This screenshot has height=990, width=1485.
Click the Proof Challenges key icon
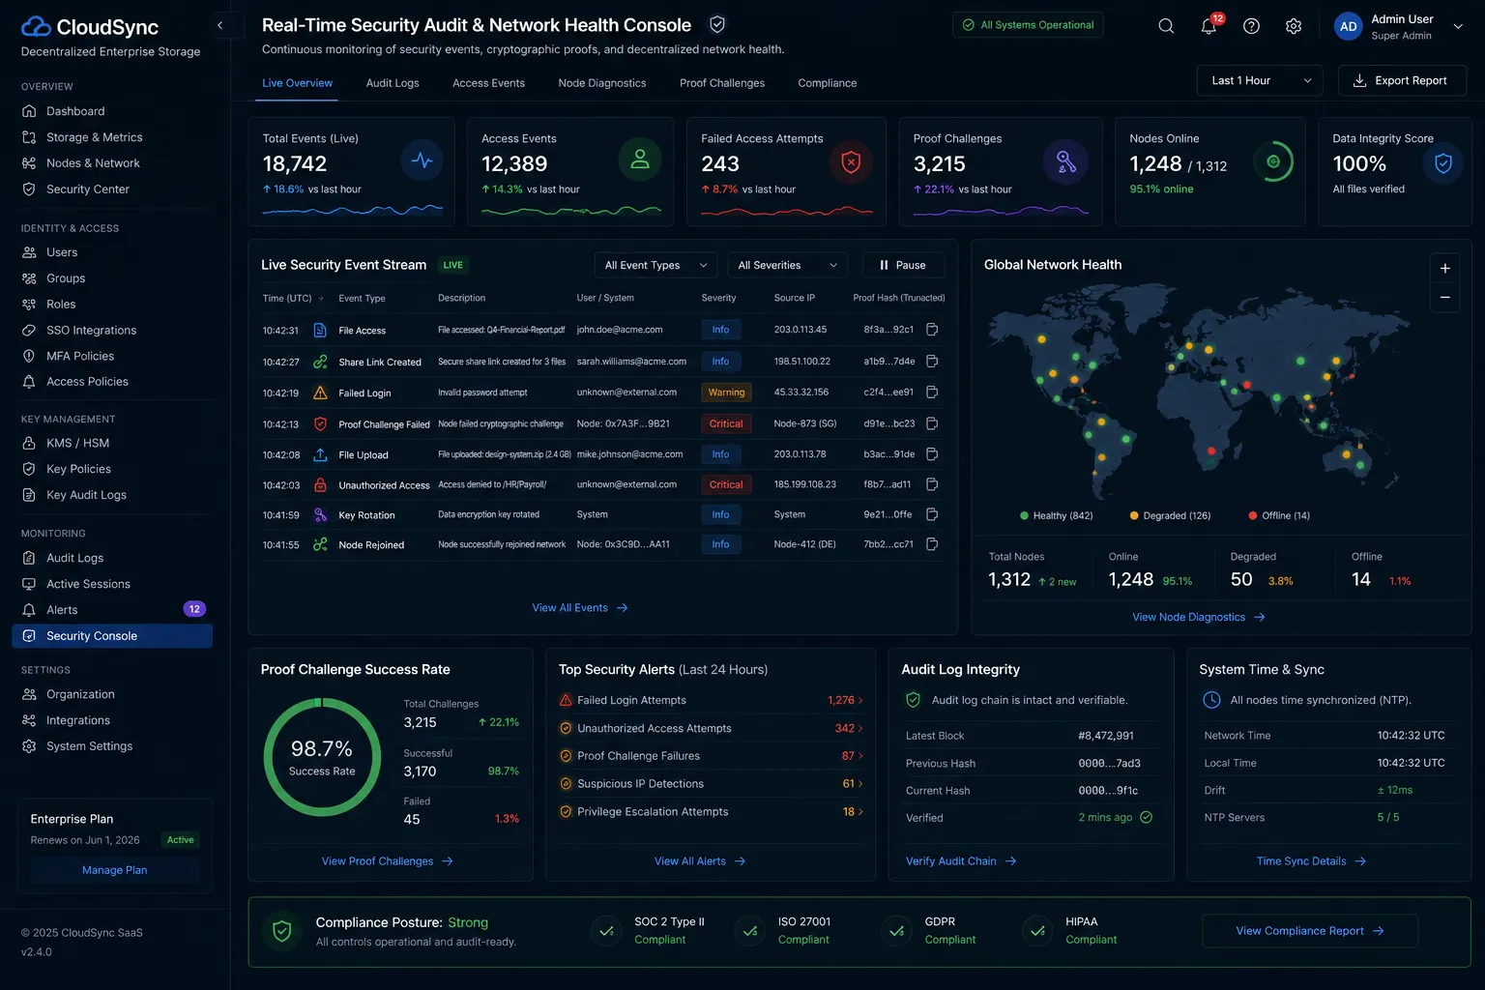1065,161
